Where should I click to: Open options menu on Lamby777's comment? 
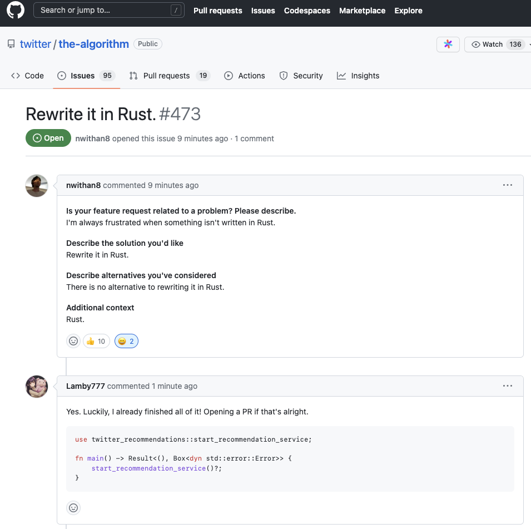coord(507,386)
